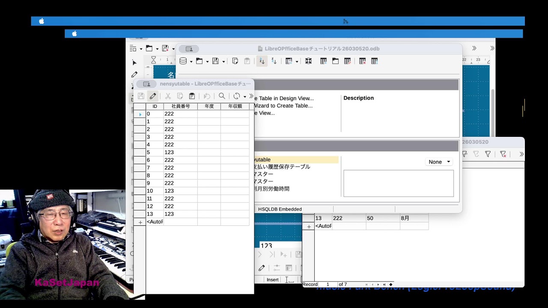The width and height of the screenshot is (548, 308).
Task: Click the Rename table icon
Action: [374, 61]
